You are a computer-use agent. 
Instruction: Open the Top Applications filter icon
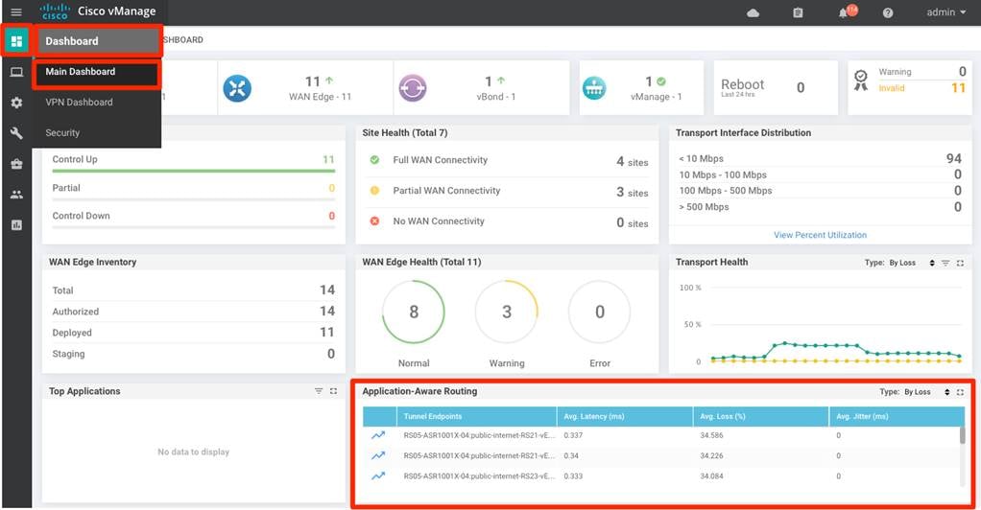(x=319, y=391)
